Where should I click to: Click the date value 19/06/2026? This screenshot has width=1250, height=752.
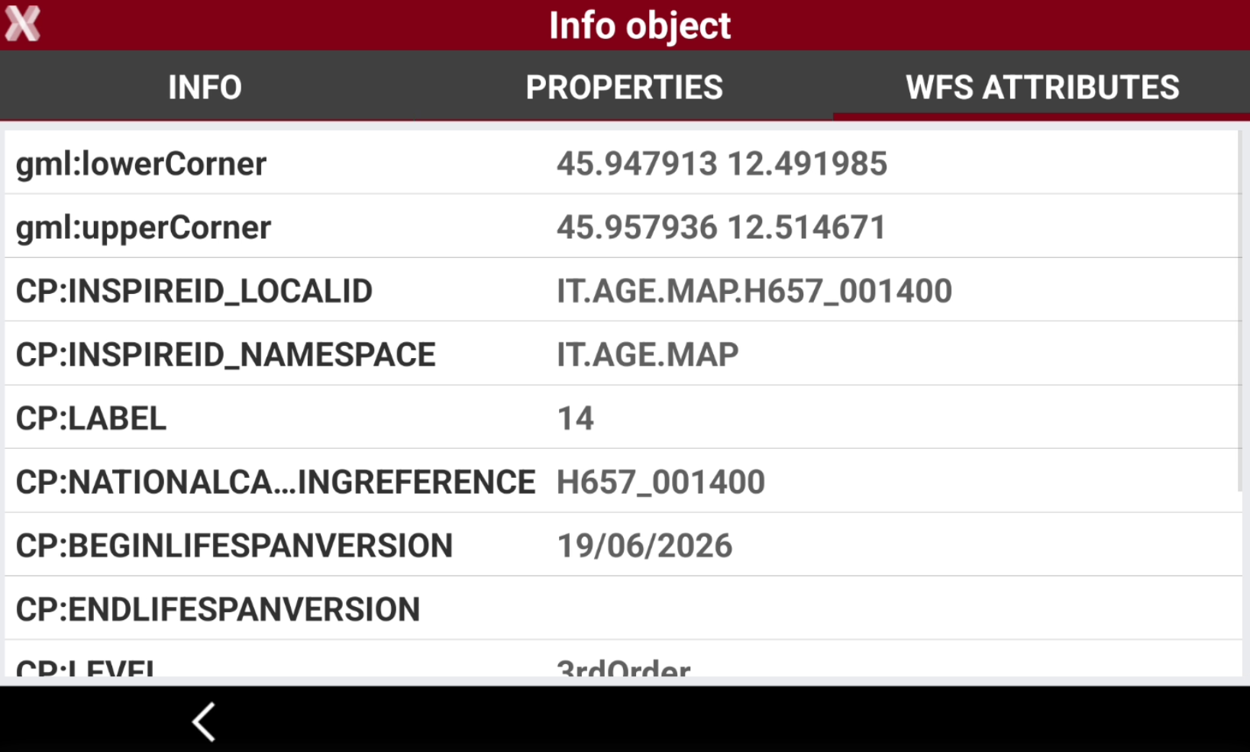644,546
